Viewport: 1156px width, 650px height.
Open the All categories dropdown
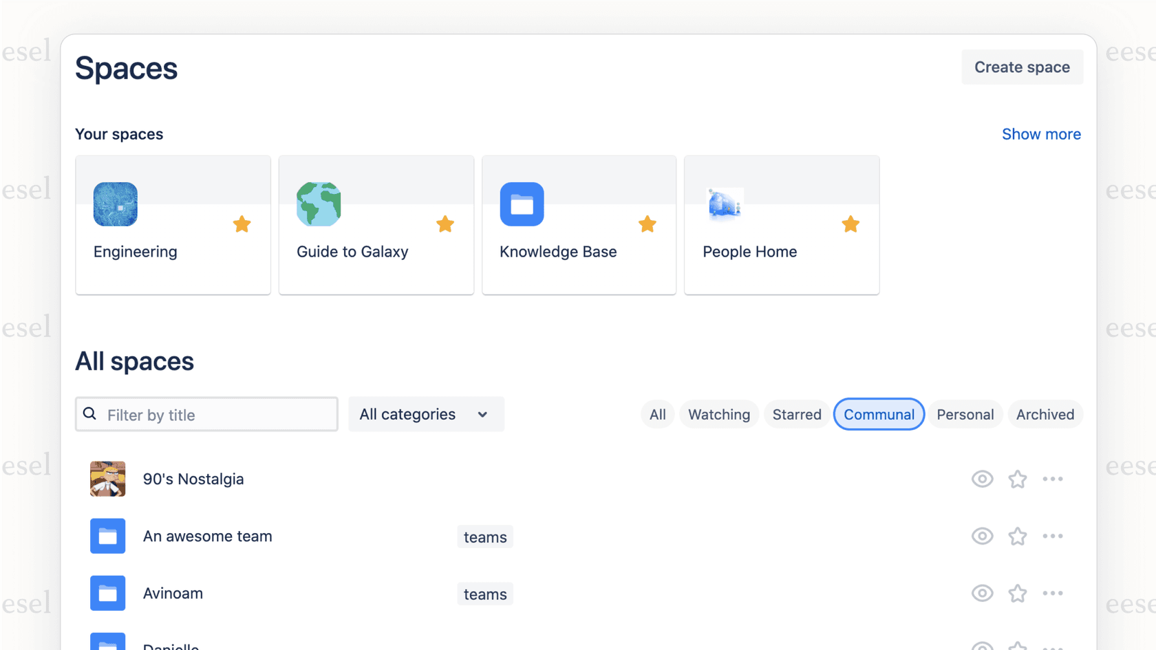pyautogui.click(x=426, y=414)
